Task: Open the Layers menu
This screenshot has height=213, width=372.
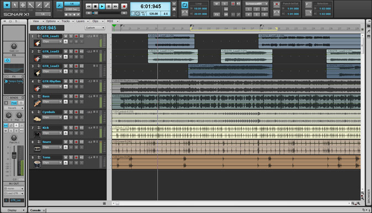Action: 82,21
